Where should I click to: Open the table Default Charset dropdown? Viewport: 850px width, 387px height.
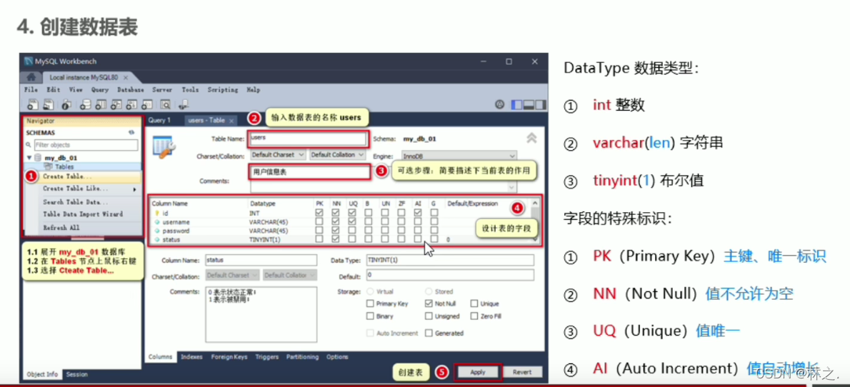point(278,155)
